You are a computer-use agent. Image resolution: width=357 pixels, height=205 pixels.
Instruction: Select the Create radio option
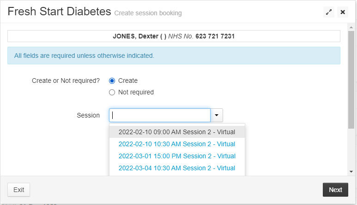point(112,81)
